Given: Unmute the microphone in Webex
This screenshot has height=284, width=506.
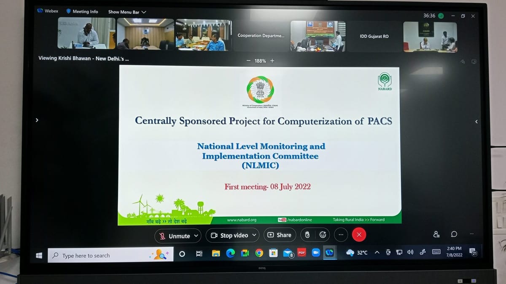Looking at the screenshot, I should point(175,236).
